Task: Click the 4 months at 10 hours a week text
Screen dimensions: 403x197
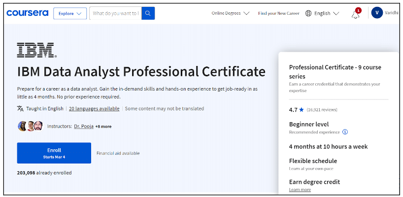Action: pos(329,147)
